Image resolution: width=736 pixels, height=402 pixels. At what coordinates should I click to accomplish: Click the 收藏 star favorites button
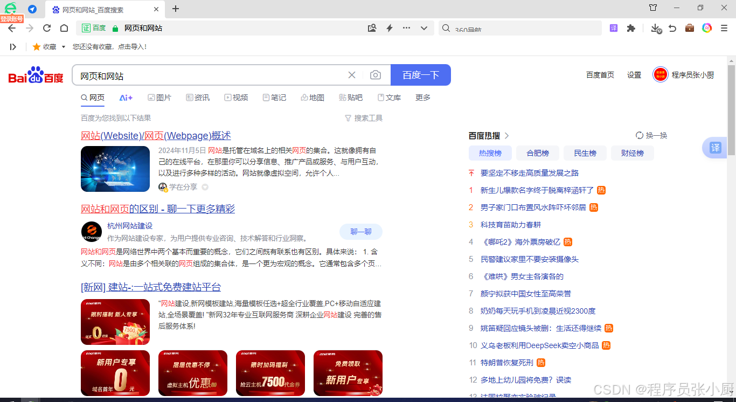click(44, 47)
